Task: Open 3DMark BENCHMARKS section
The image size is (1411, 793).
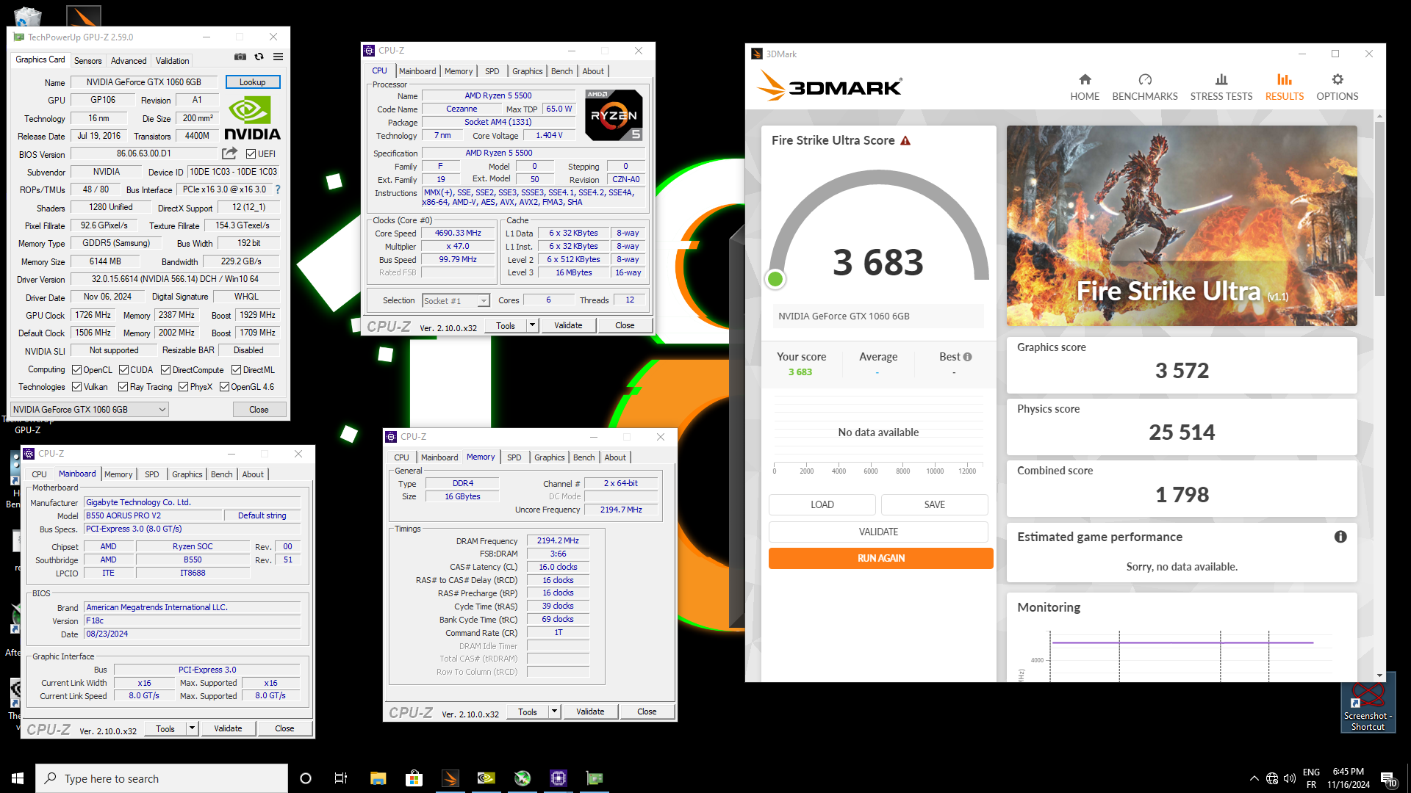Action: 1145,87
